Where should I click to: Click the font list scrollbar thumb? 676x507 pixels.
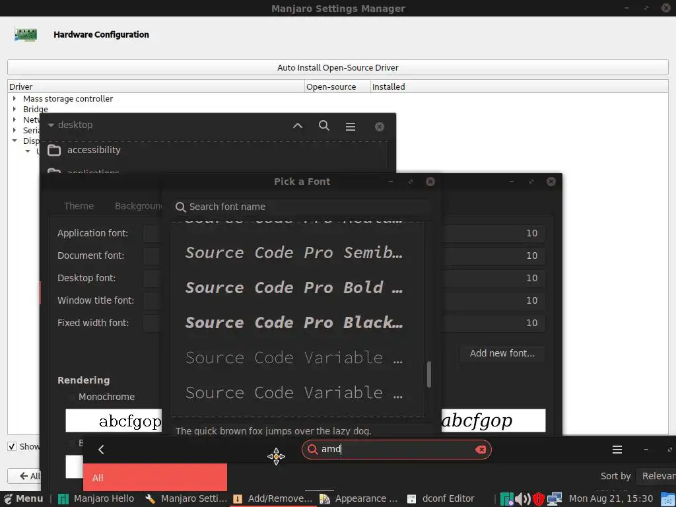429,375
